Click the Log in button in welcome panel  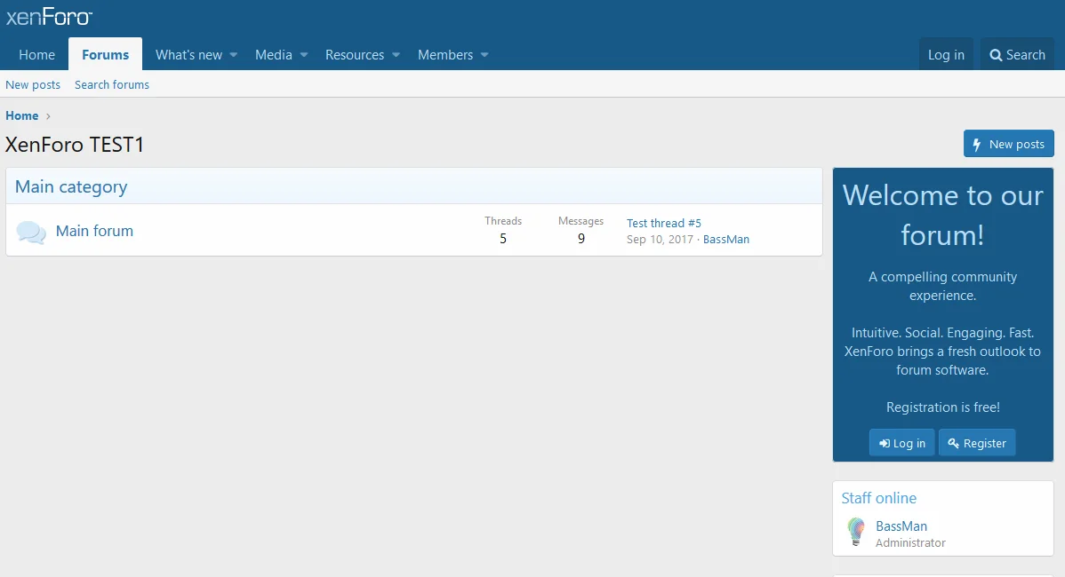point(901,443)
